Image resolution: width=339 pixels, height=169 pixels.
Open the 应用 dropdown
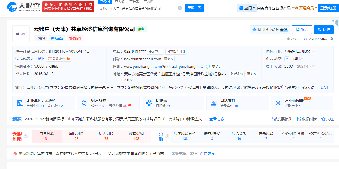pyautogui.click(x=247, y=8)
